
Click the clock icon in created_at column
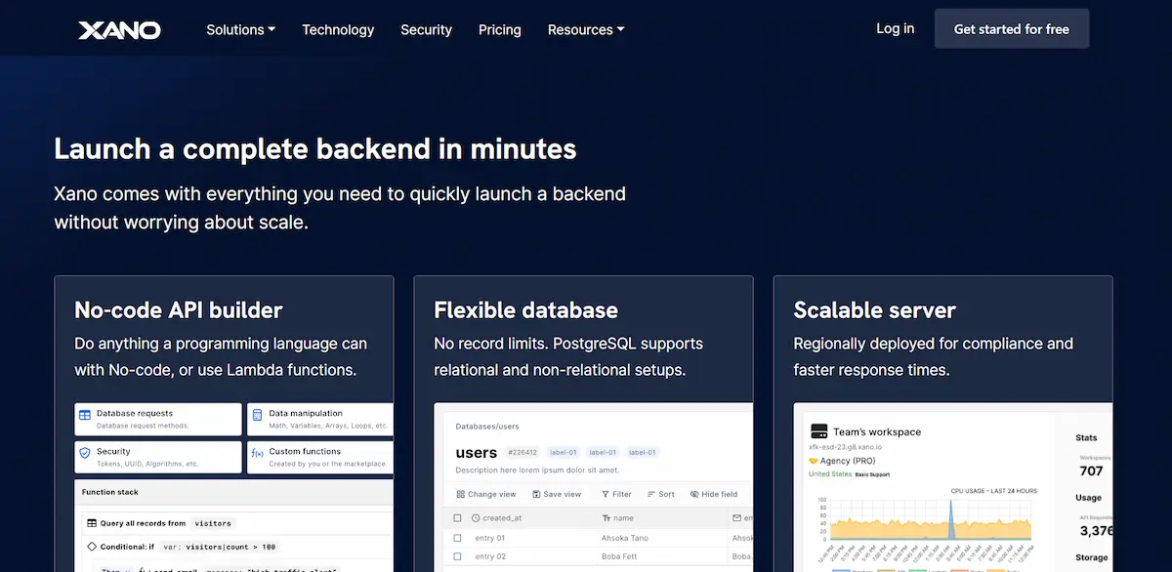476,518
